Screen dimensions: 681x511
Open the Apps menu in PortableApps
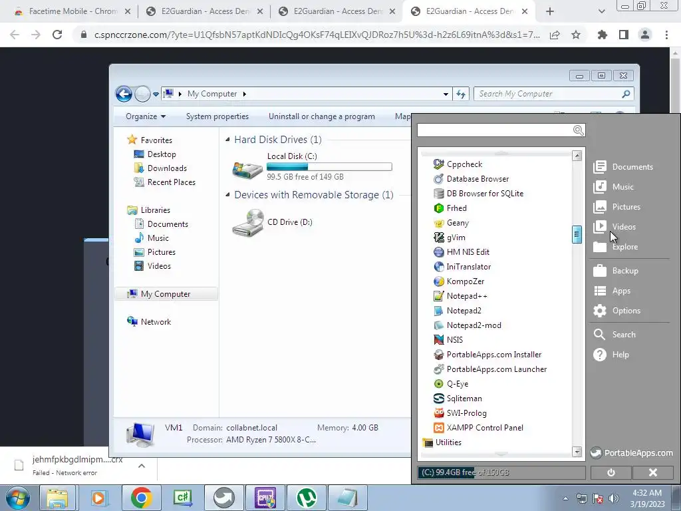[x=612, y=291]
